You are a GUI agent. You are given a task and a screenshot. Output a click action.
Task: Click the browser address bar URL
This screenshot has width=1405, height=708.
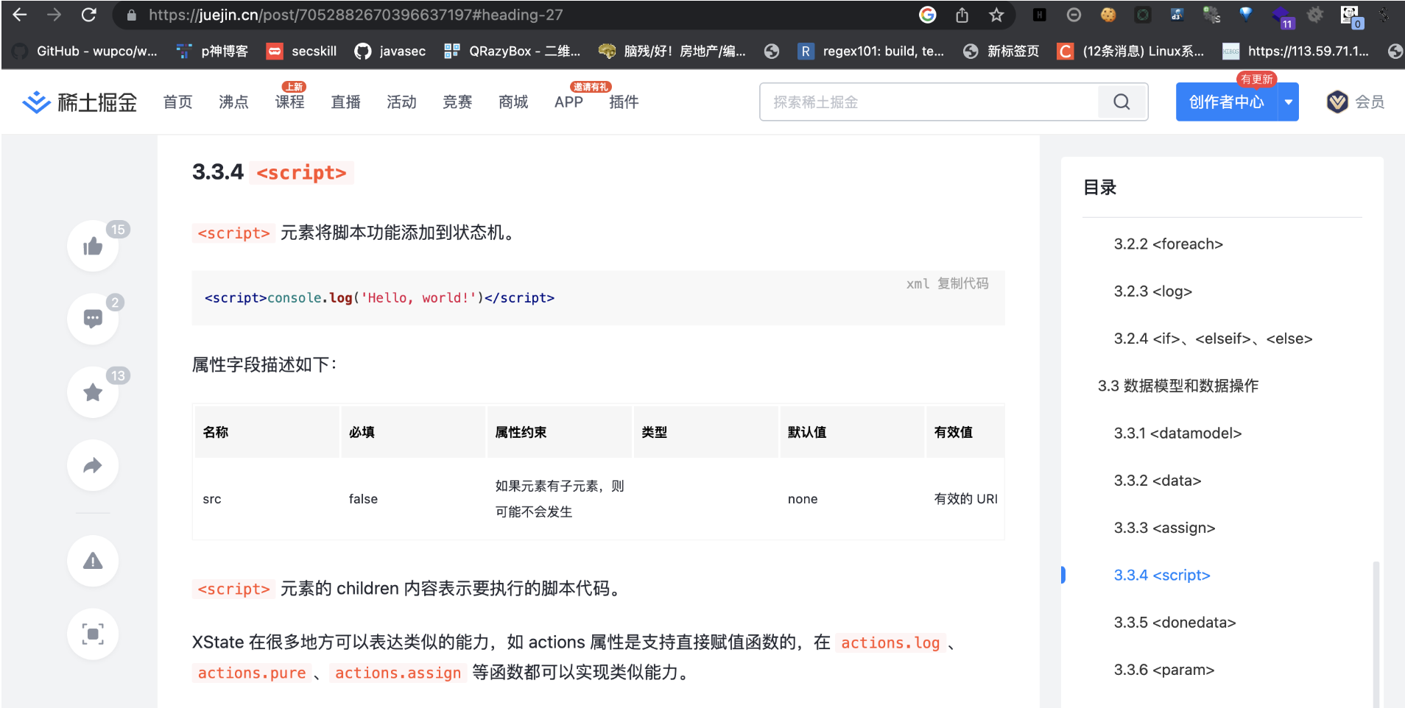(356, 15)
